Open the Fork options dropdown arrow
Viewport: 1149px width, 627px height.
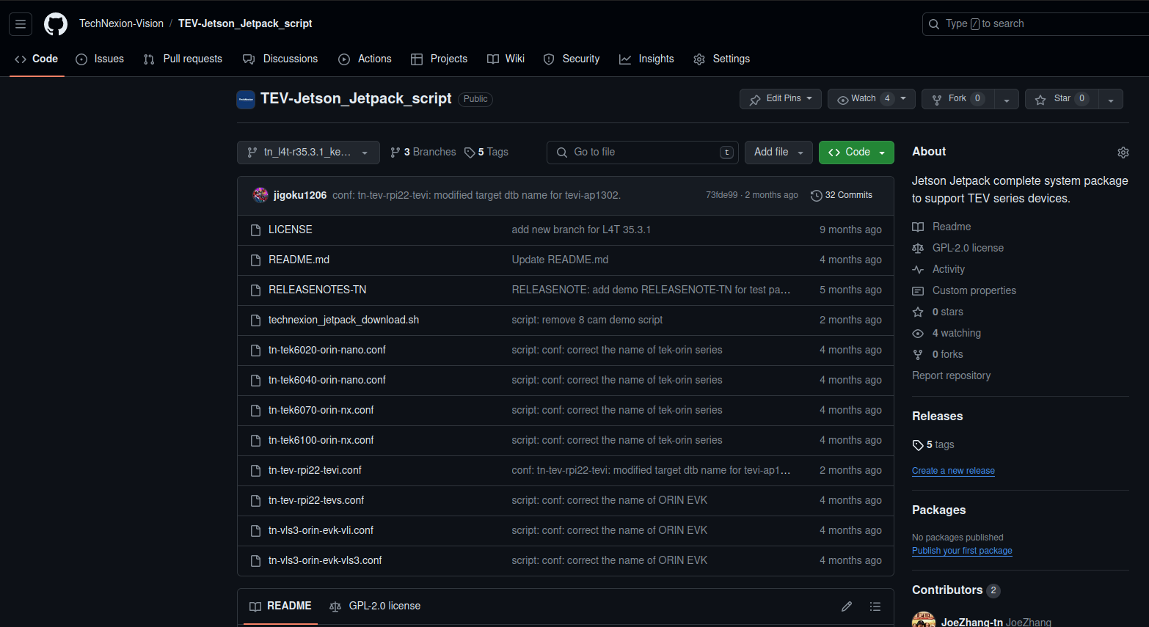pyautogui.click(x=1007, y=100)
